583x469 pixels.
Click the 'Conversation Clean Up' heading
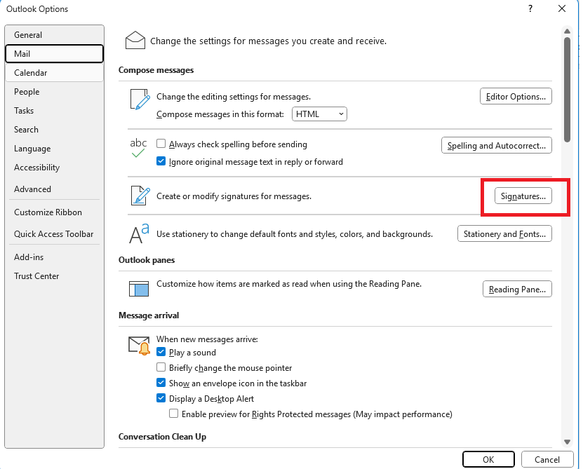click(x=163, y=437)
